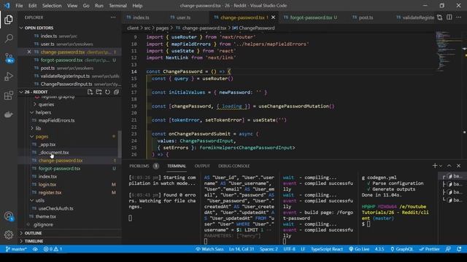Open the Manage gear icon
467x262 pixels.
9,234
